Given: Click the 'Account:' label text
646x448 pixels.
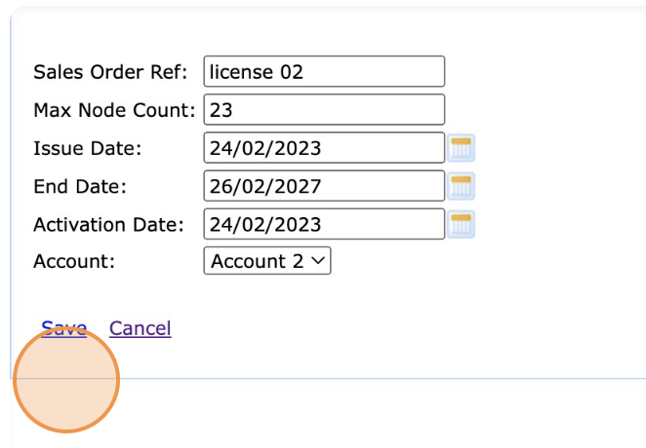Looking at the screenshot, I should [74, 261].
